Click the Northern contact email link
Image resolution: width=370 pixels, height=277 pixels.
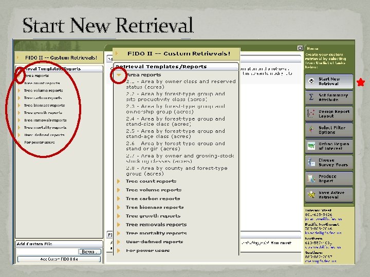[323, 247]
